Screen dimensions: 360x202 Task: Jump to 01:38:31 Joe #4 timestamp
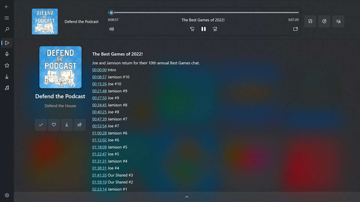(99, 168)
